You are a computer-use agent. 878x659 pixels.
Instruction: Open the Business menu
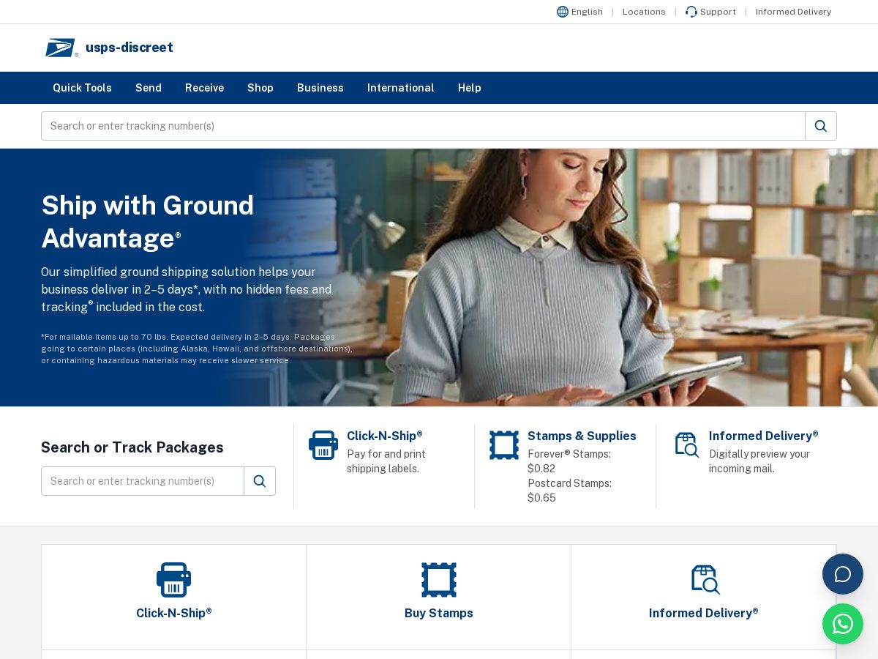click(320, 88)
